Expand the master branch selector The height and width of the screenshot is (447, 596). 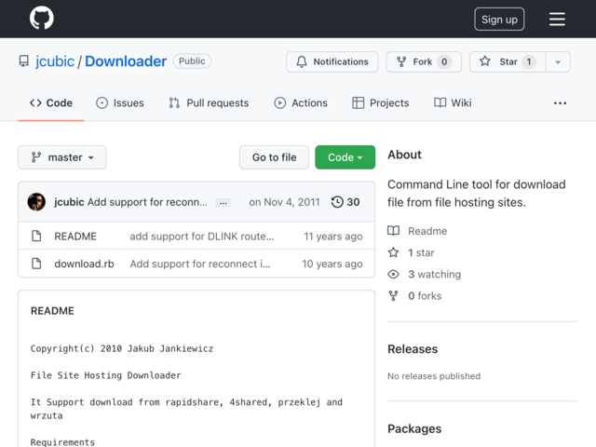tap(62, 157)
